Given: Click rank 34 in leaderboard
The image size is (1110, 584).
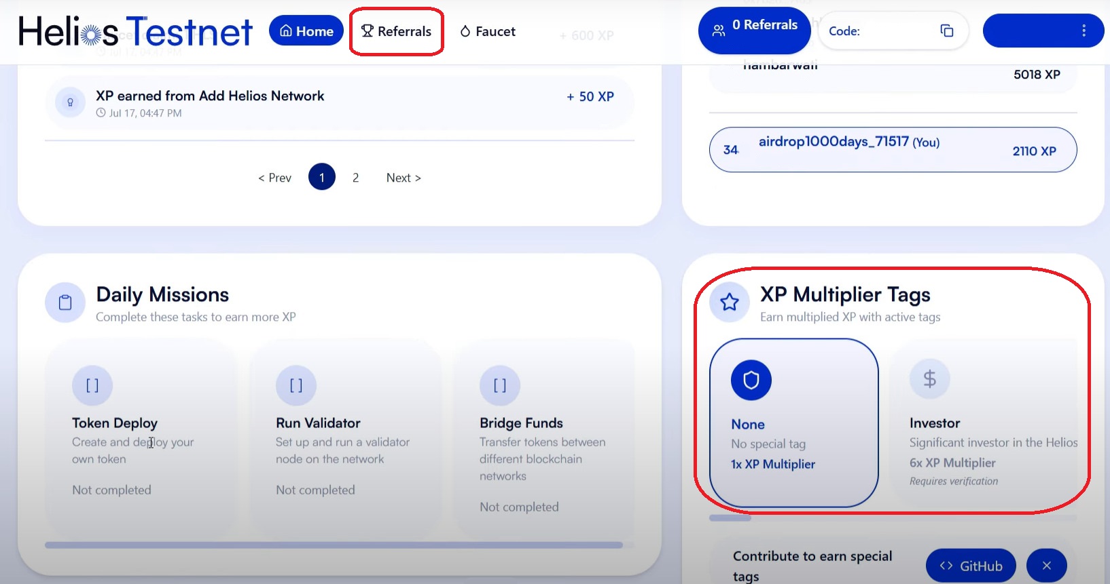Looking at the screenshot, I should [x=731, y=149].
